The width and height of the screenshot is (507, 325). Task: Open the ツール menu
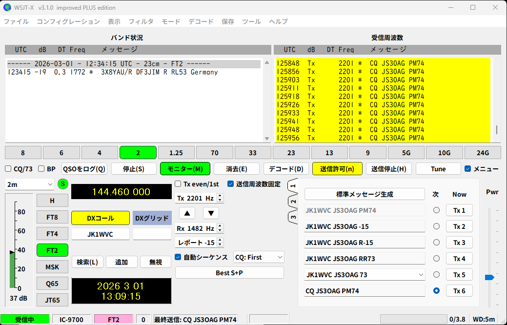coord(251,21)
